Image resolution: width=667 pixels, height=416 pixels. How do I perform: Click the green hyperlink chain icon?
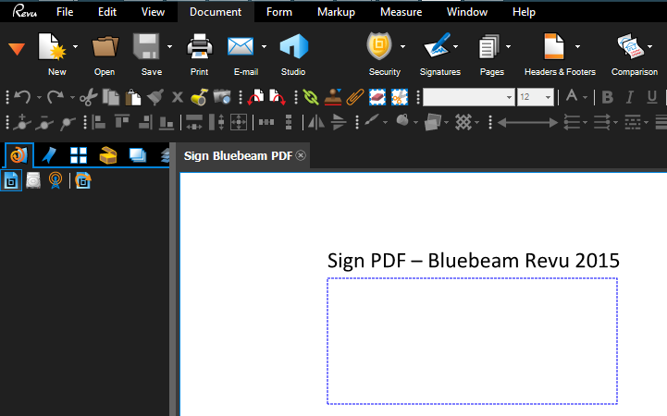[311, 97]
